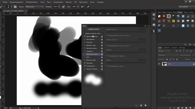Apply the no-style red slash swatch
The width and height of the screenshot is (195, 109).
[x=159, y=16]
